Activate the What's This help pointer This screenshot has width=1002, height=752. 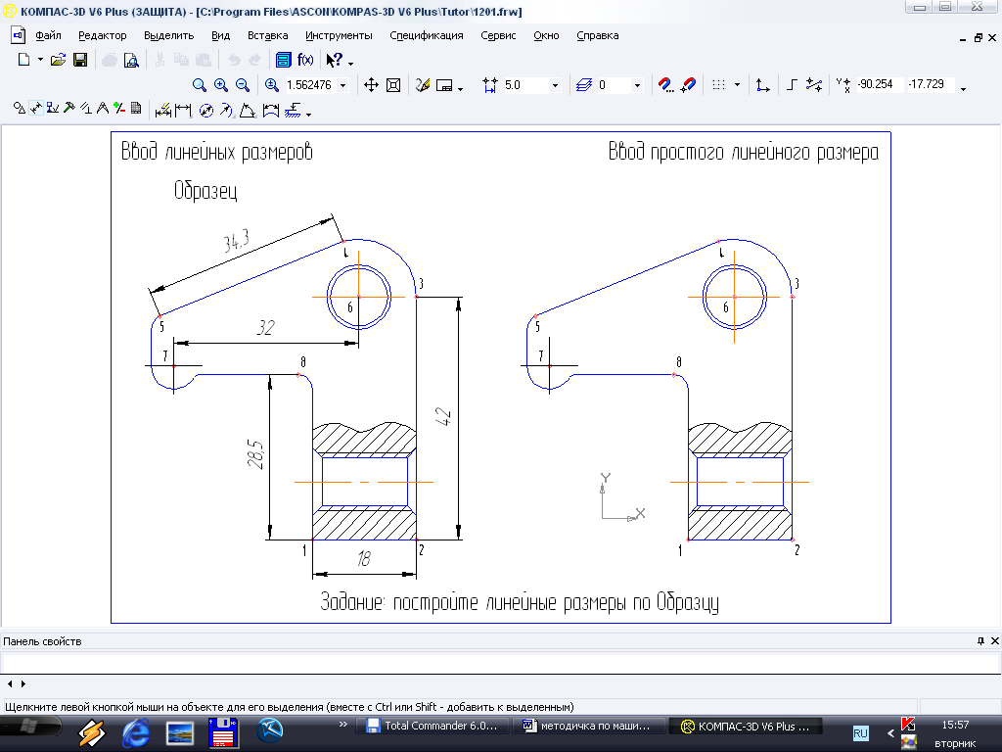click(335, 60)
